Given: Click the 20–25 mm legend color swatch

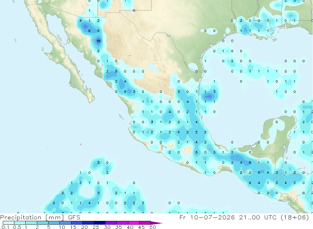Looking at the screenshot, I should pyautogui.click(x=88, y=223).
